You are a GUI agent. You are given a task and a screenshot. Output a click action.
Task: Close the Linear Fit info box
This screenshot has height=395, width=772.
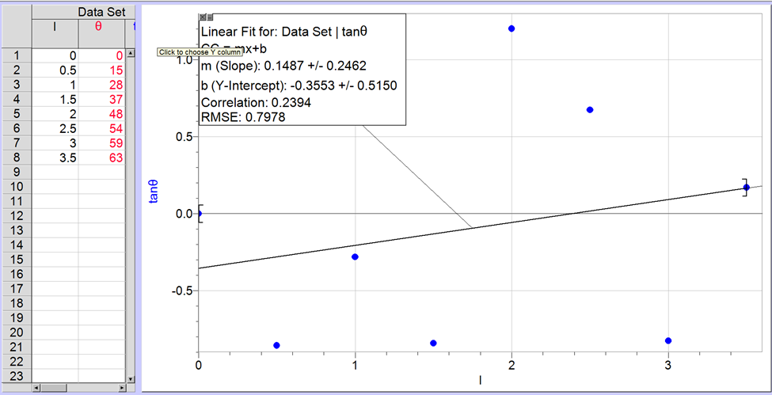[x=203, y=17]
